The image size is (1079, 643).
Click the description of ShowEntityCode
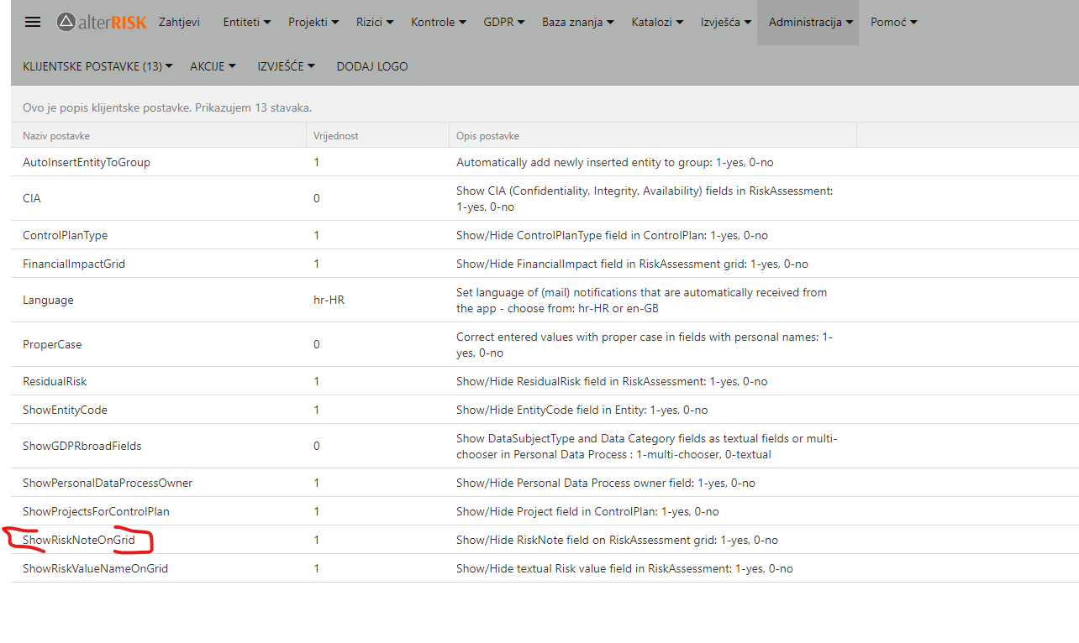point(582,410)
